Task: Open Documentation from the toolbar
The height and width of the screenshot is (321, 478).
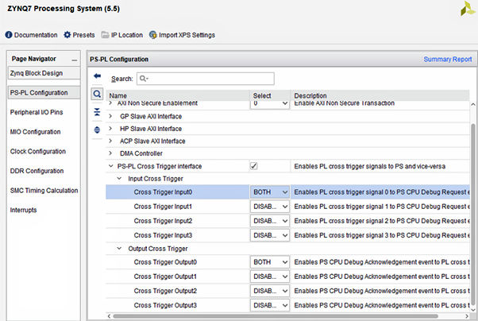Action: [x=32, y=35]
